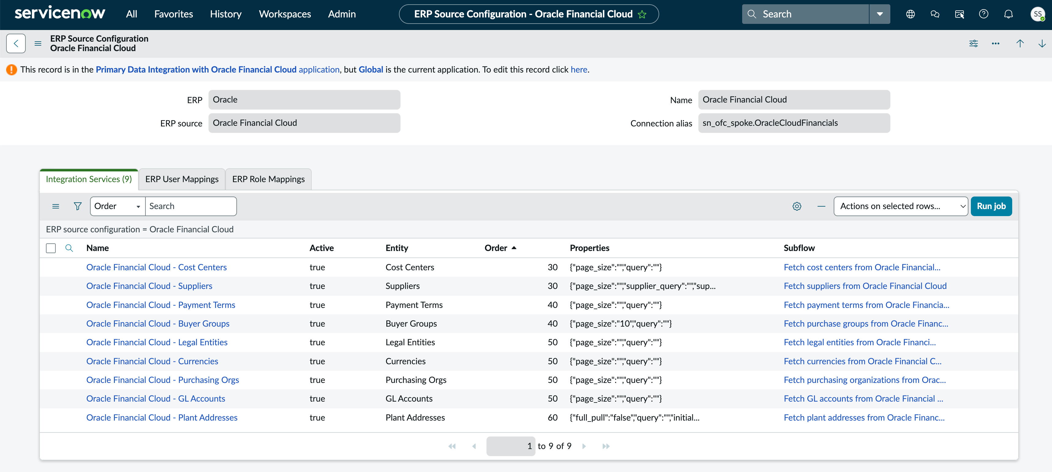The image size is (1052, 472).
Task: Open the Workspaces menu
Action: point(285,14)
